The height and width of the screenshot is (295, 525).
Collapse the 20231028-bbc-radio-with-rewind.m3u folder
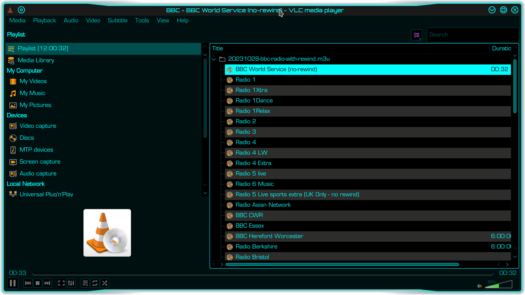pos(214,59)
